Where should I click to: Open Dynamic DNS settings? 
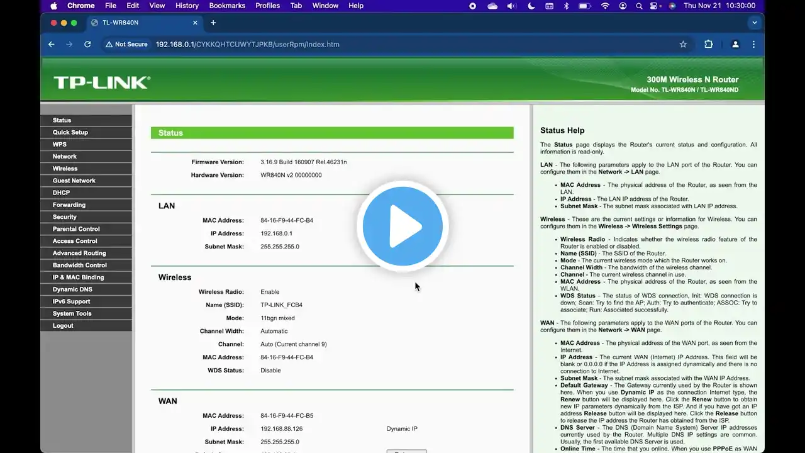(86, 289)
